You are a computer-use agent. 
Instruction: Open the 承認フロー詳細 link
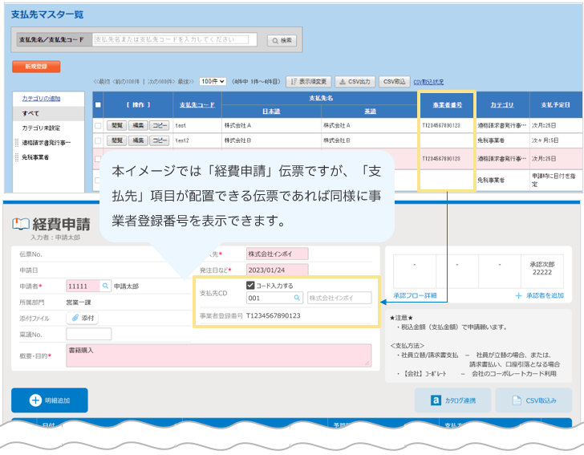tap(415, 295)
